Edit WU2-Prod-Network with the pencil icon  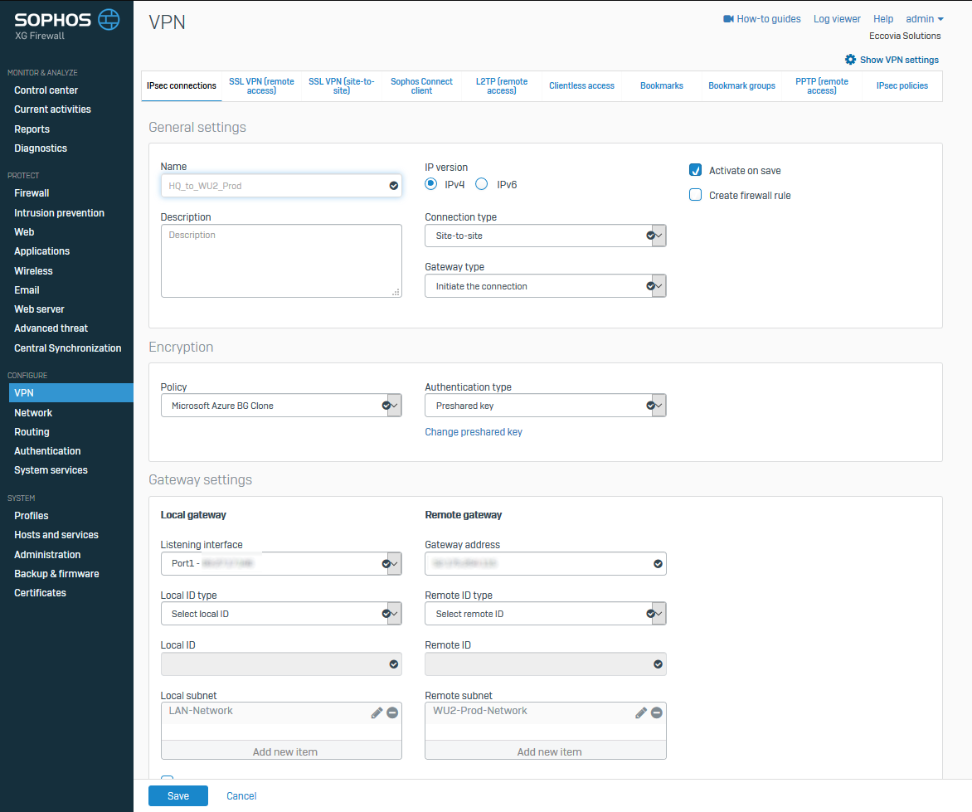tap(640, 712)
